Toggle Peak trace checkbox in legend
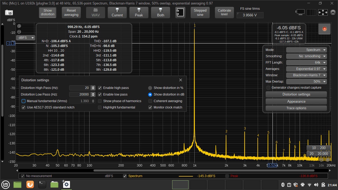Viewport: 338px width, 190px height. point(227,176)
